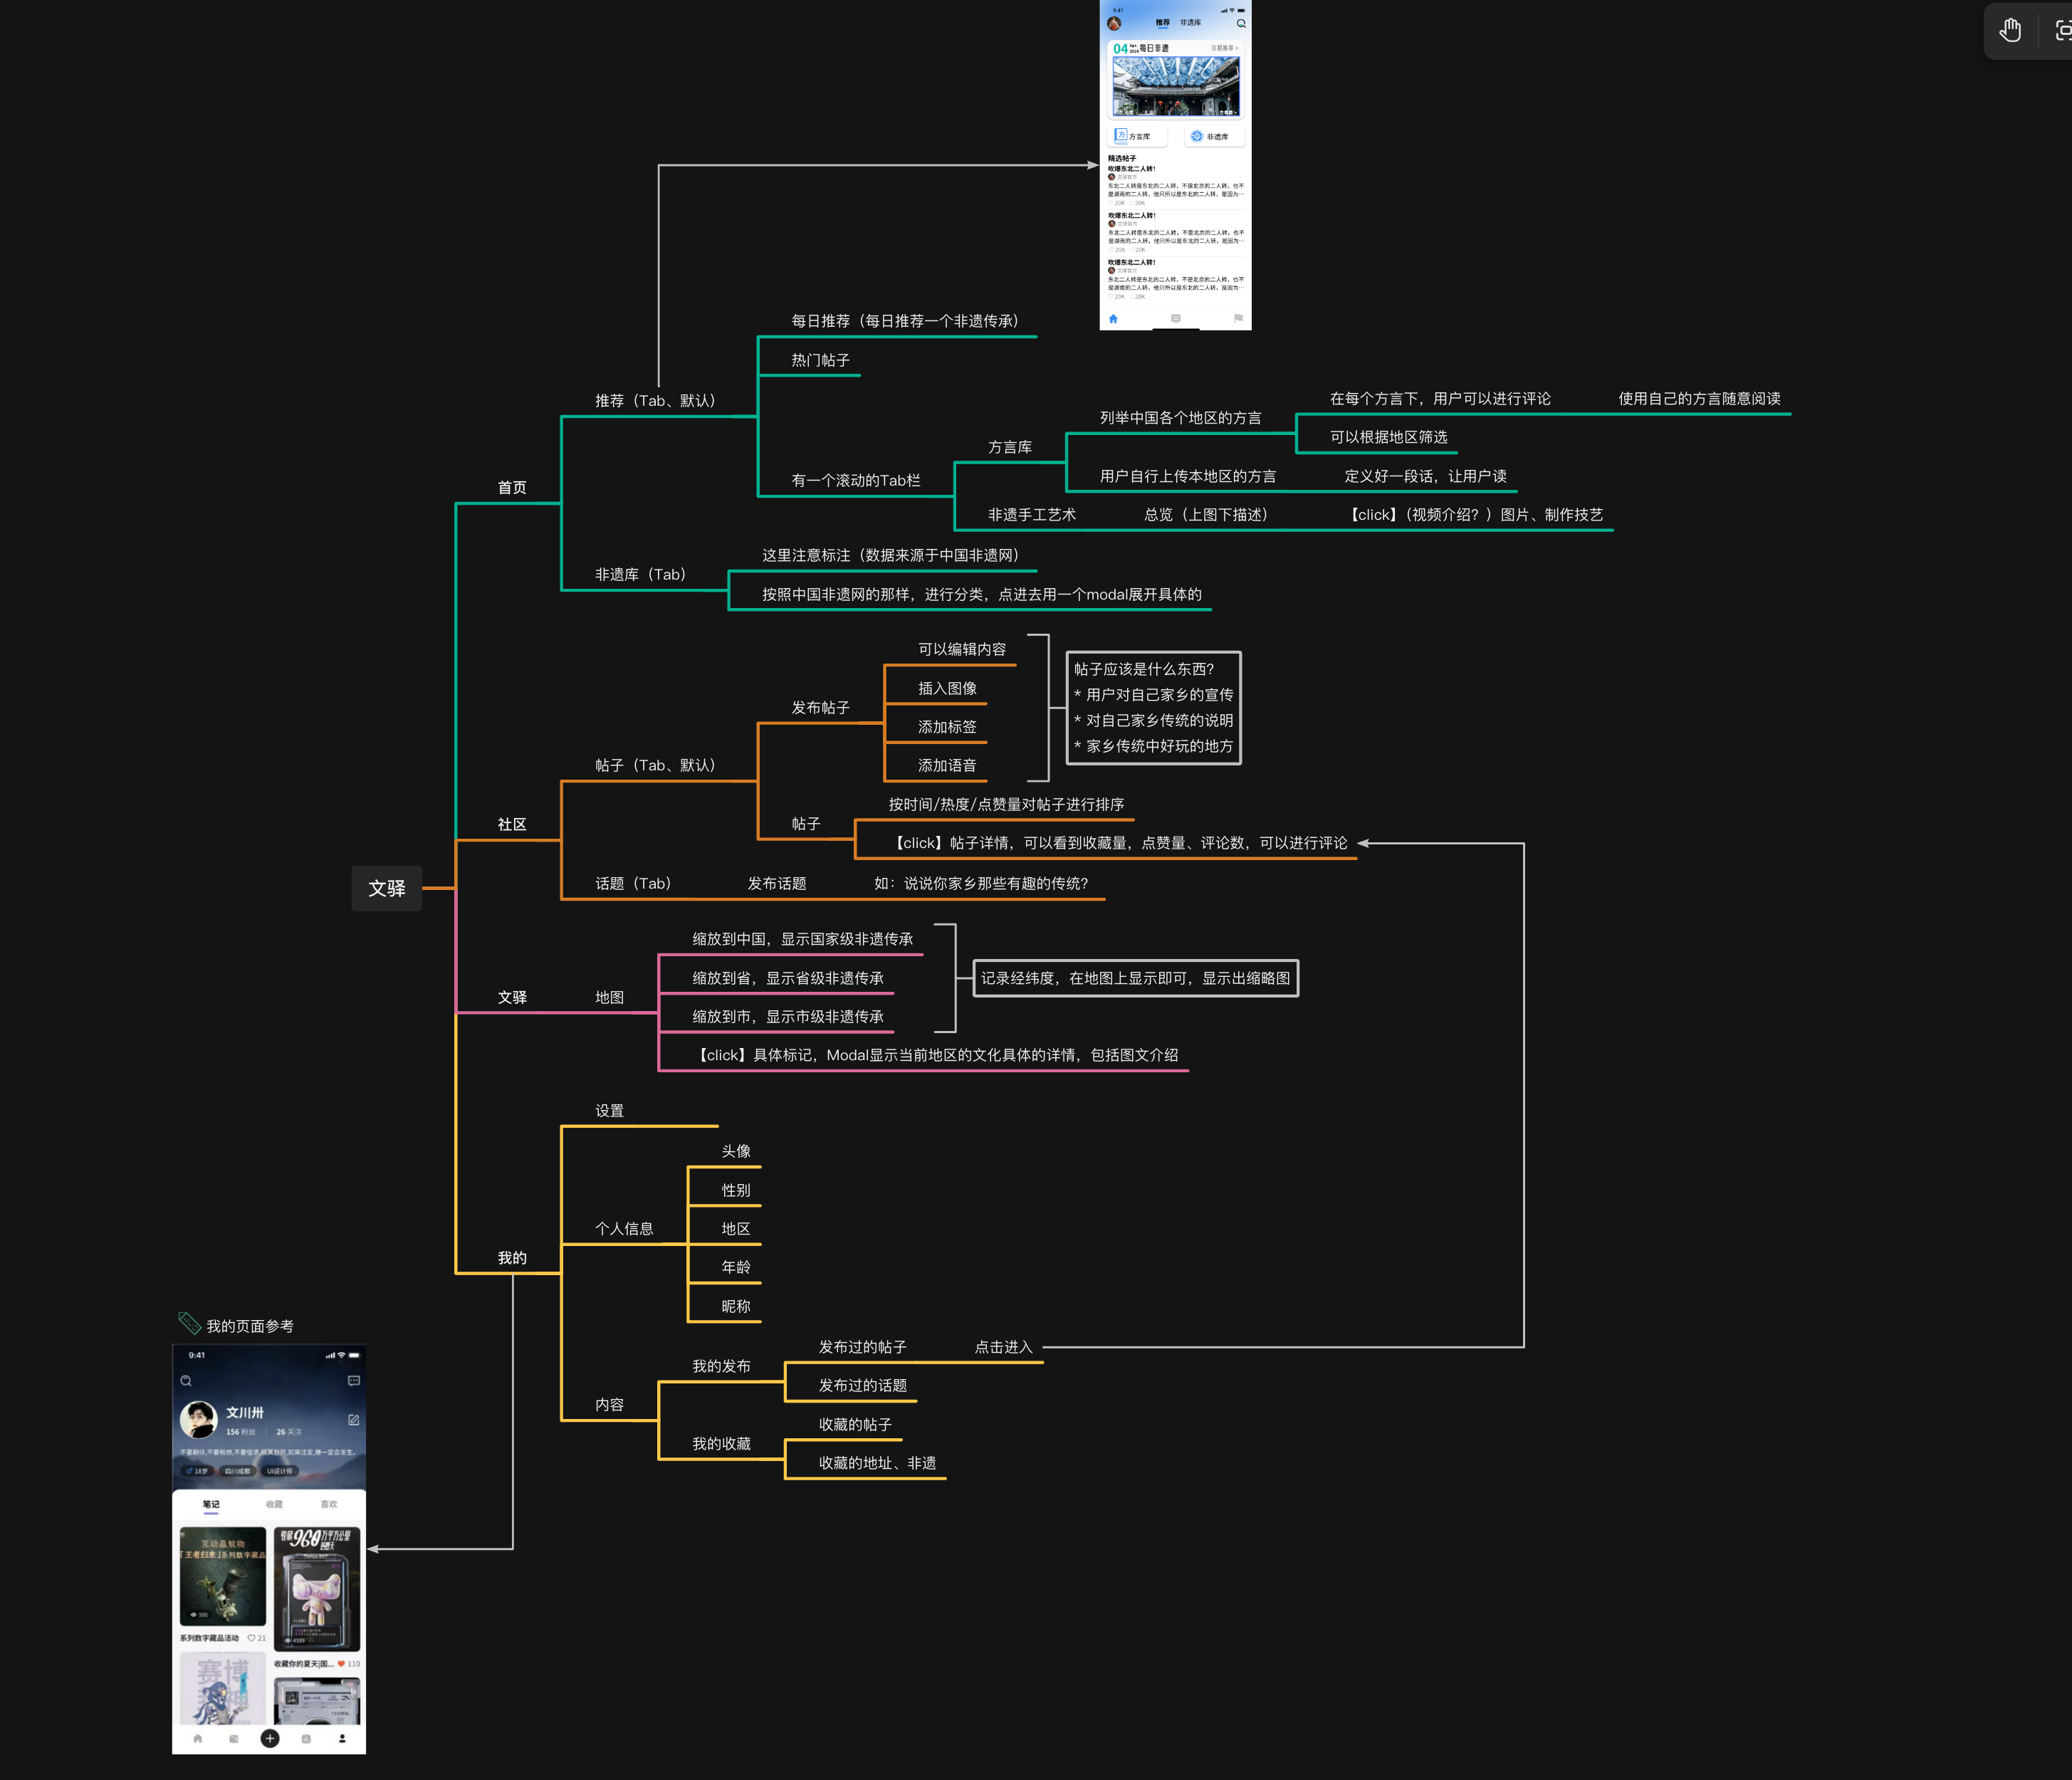Click the 非遗库 tab in home mockup
This screenshot has width=2072, height=1780.
[x=1190, y=22]
